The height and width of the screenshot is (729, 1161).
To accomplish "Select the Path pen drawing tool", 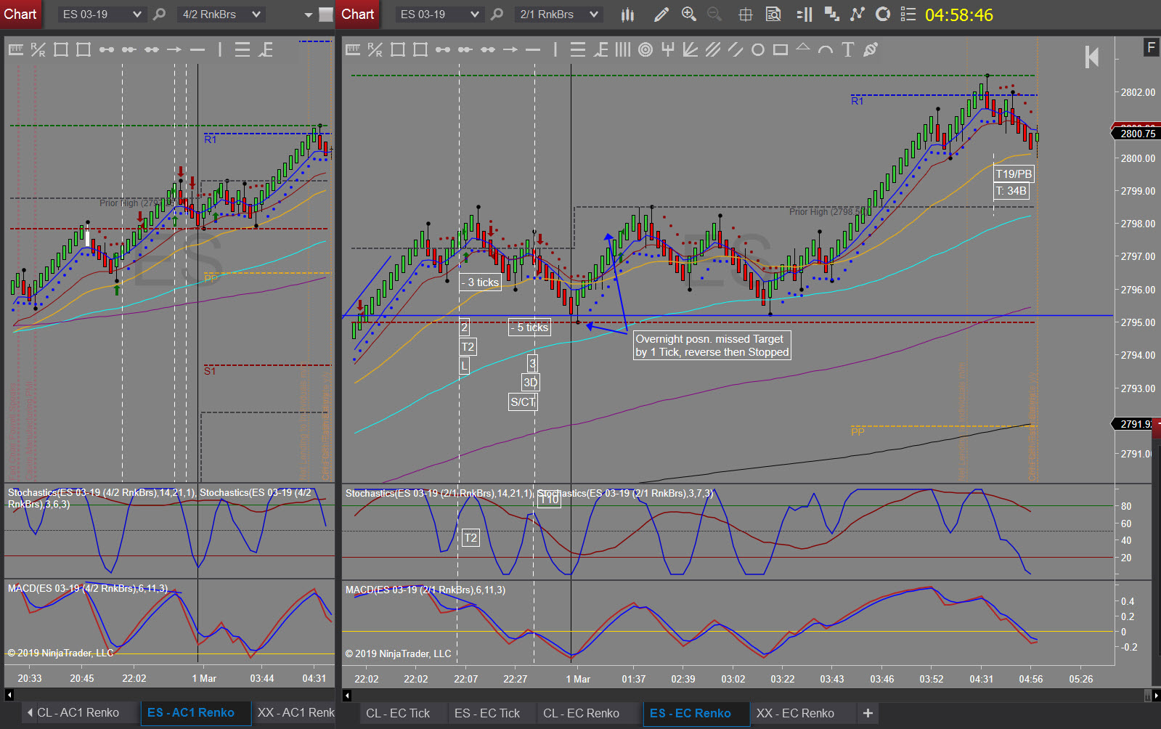I will 871,49.
